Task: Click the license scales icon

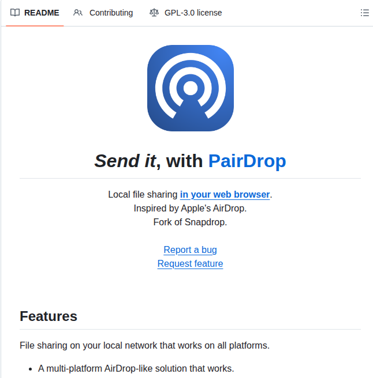Action: pyautogui.click(x=154, y=13)
